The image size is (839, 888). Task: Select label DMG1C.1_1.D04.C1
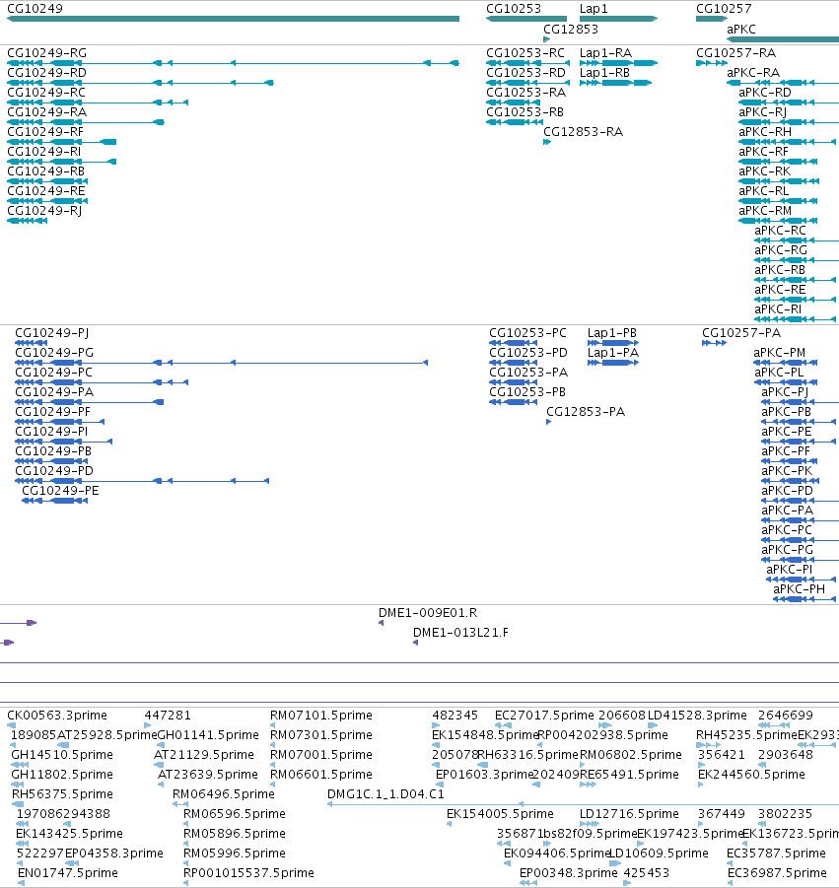pos(385,794)
